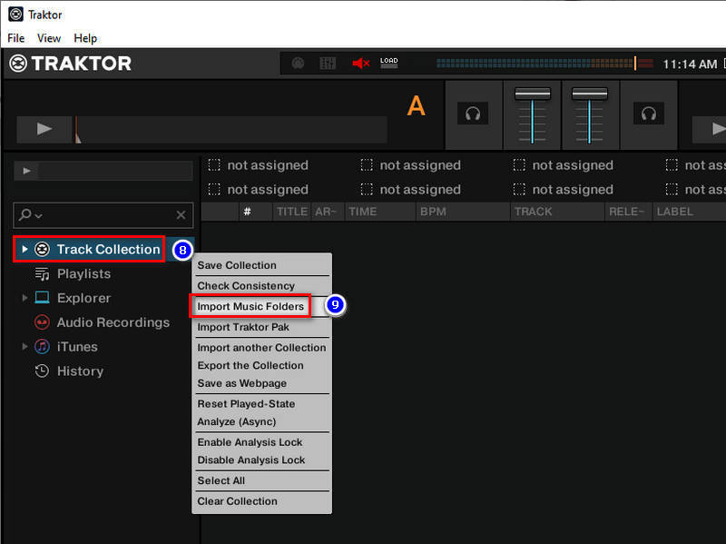726x544 pixels.
Task: Expand the iTunes tree node
Action: (25, 346)
